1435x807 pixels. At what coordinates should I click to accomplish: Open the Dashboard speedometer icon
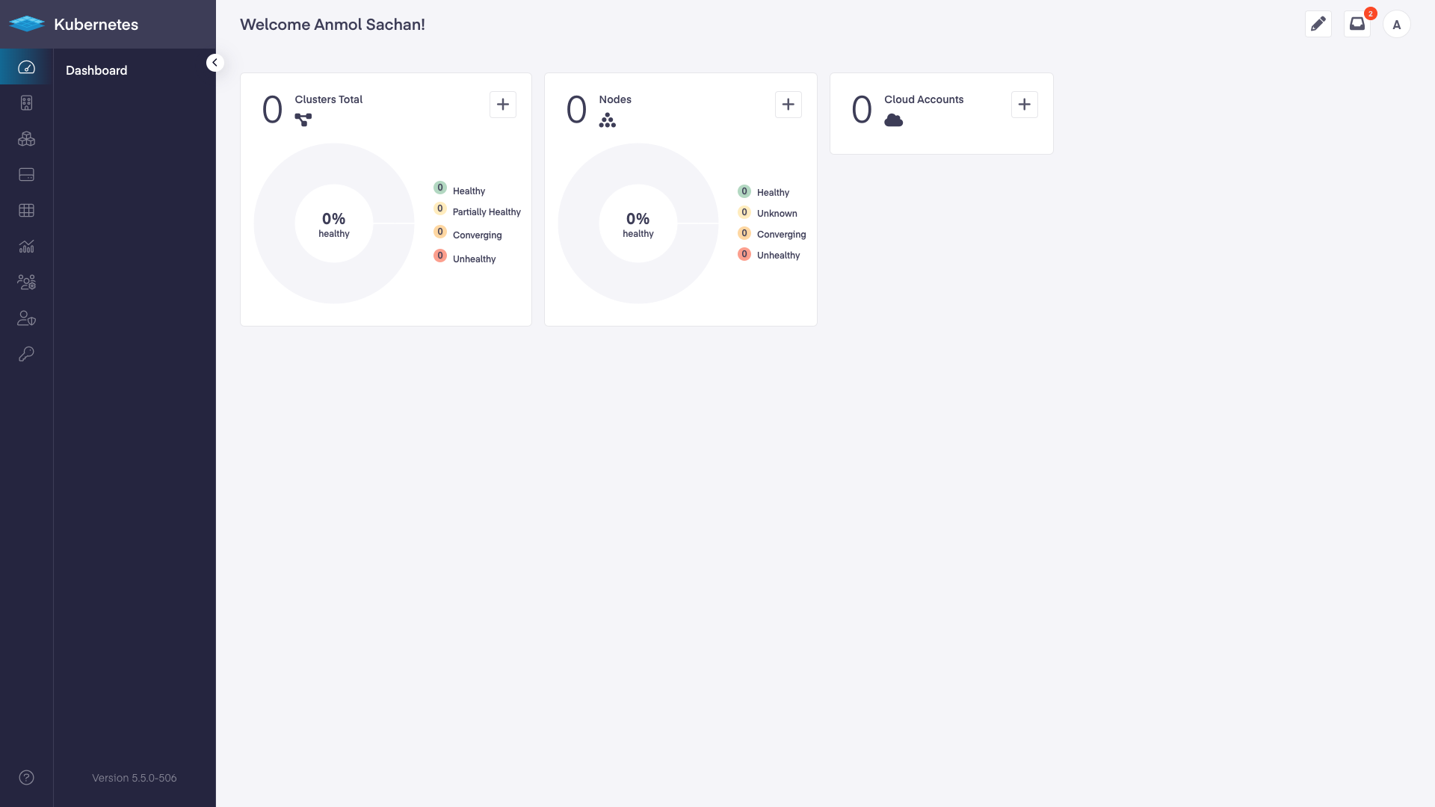pyautogui.click(x=26, y=67)
